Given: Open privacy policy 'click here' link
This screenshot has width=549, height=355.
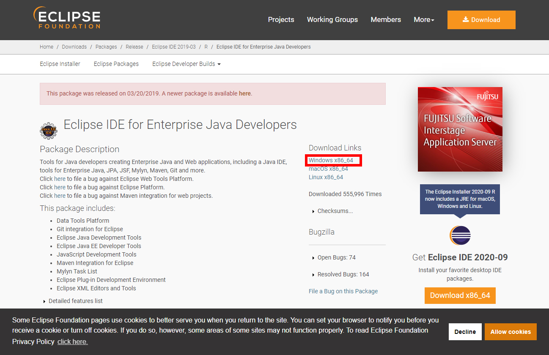Looking at the screenshot, I should pos(72,341).
